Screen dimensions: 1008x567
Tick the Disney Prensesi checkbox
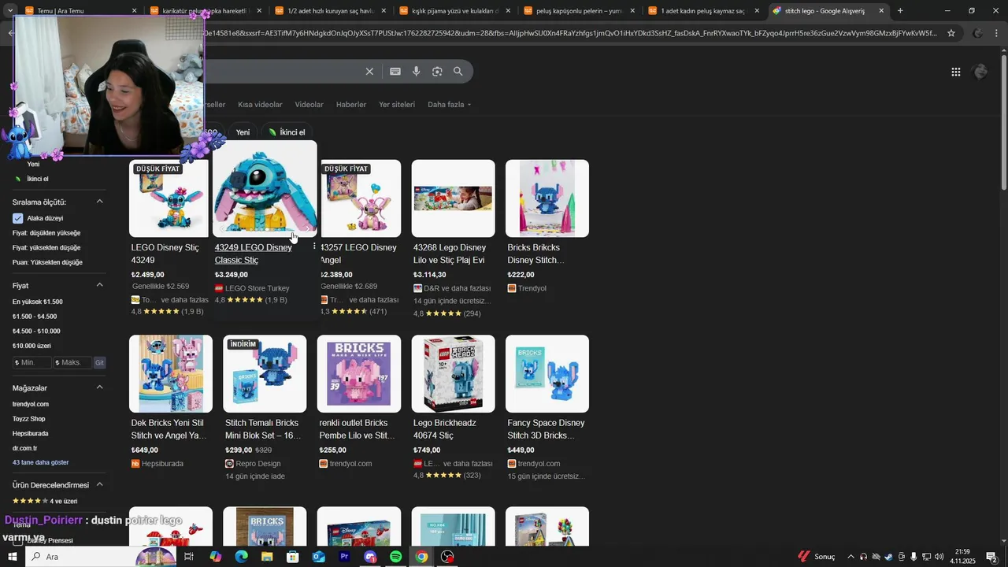pos(17,541)
